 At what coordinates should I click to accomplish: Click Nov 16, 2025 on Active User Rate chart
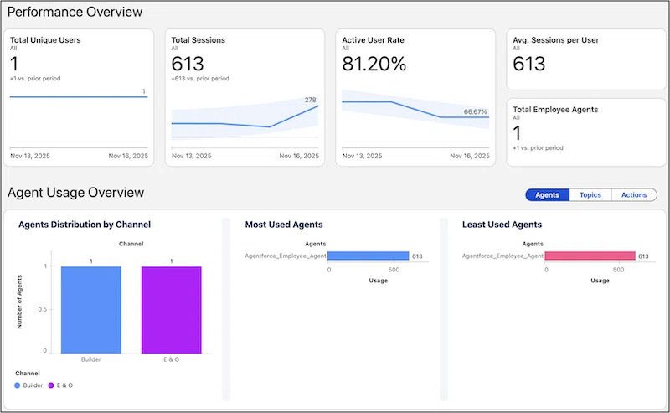coord(470,156)
